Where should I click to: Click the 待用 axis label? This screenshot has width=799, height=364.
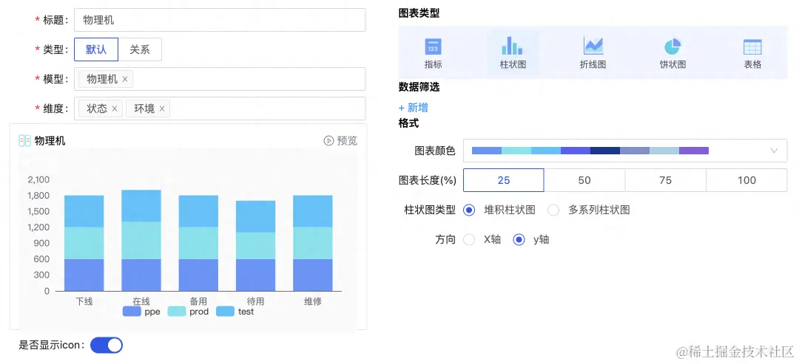click(x=255, y=301)
